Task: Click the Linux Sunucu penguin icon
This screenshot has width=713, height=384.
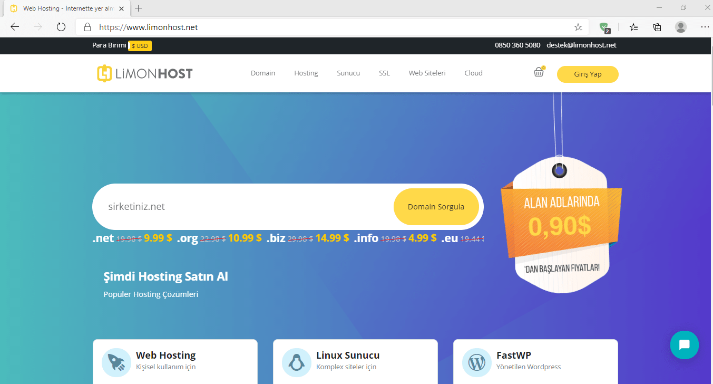Action: (296, 362)
